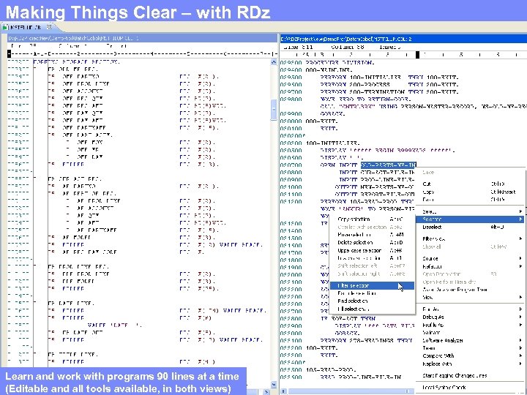Expand the Profile As submenu
Viewport: 527px width, 395px height.
(470, 325)
